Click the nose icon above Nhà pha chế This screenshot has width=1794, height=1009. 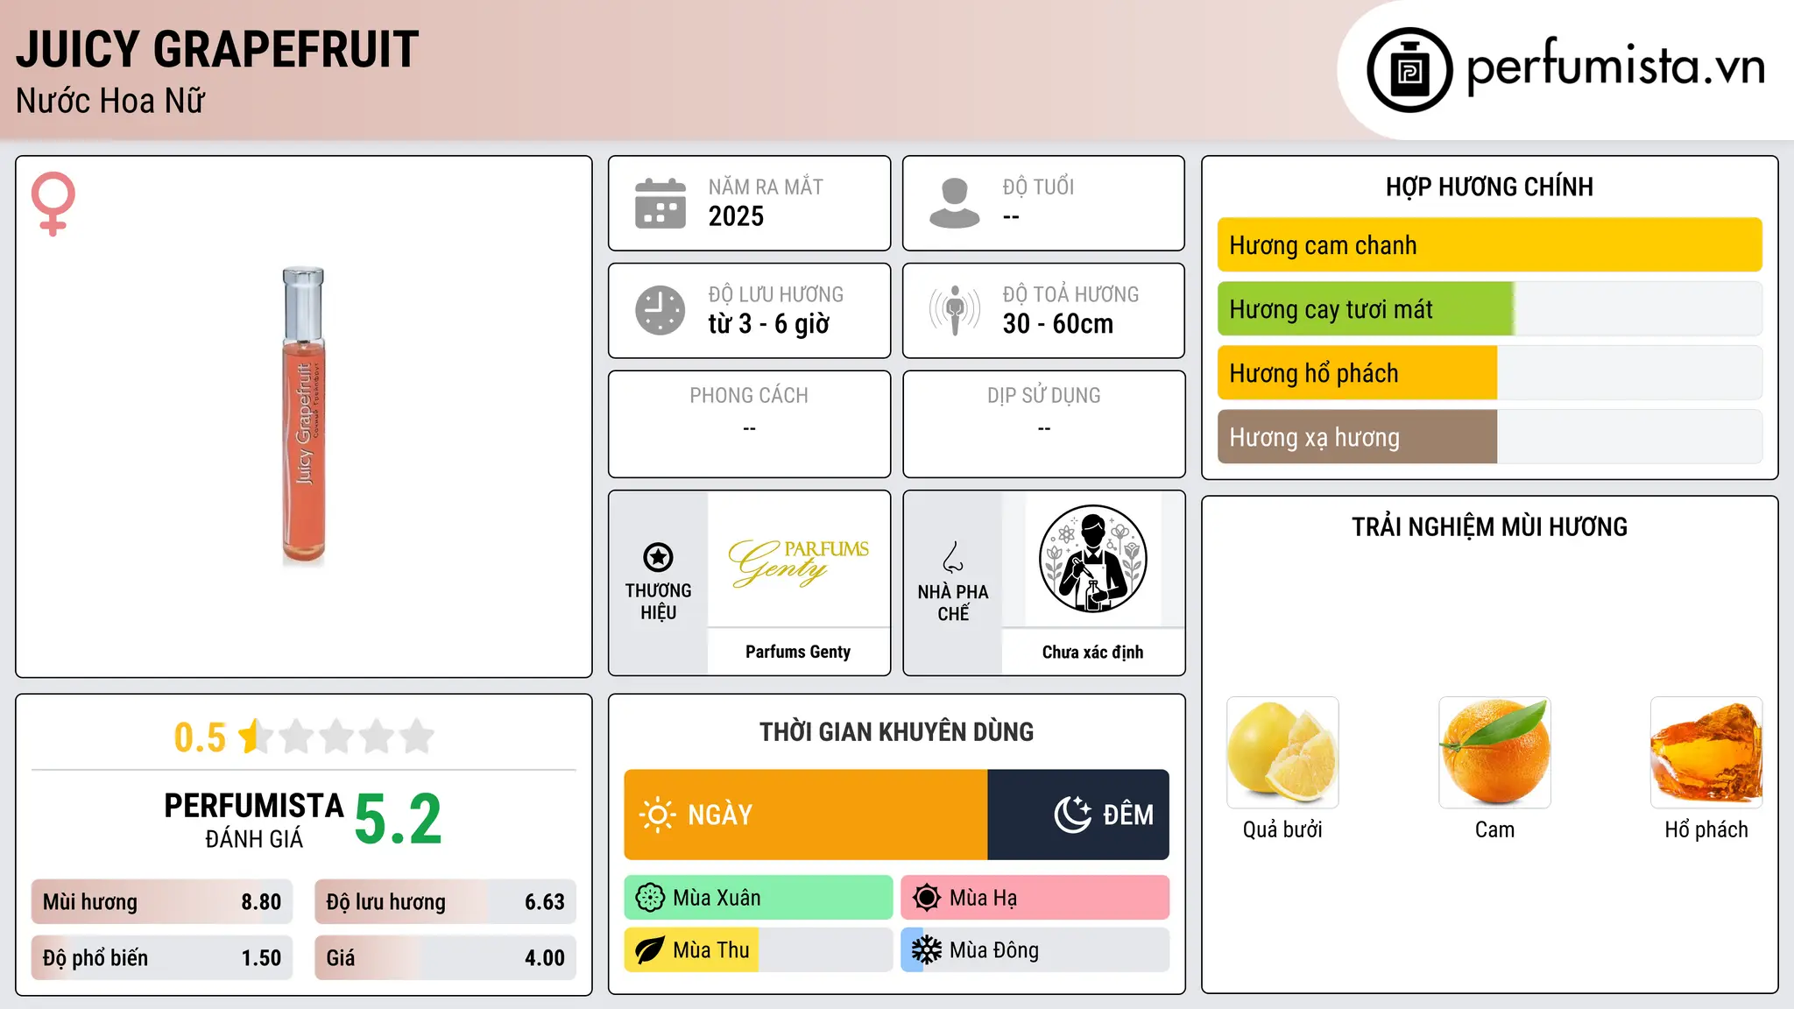[x=953, y=557]
